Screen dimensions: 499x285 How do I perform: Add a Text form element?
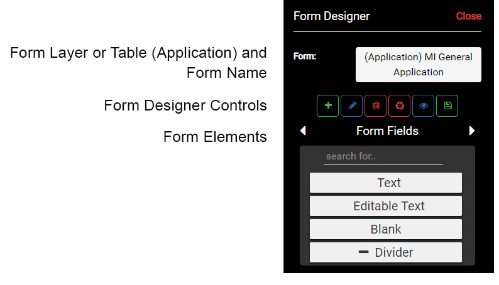[385, 183]
